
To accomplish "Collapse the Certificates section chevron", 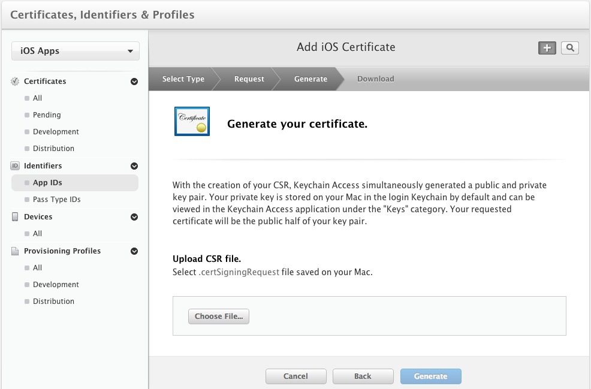I will click(x=134, y=82).
